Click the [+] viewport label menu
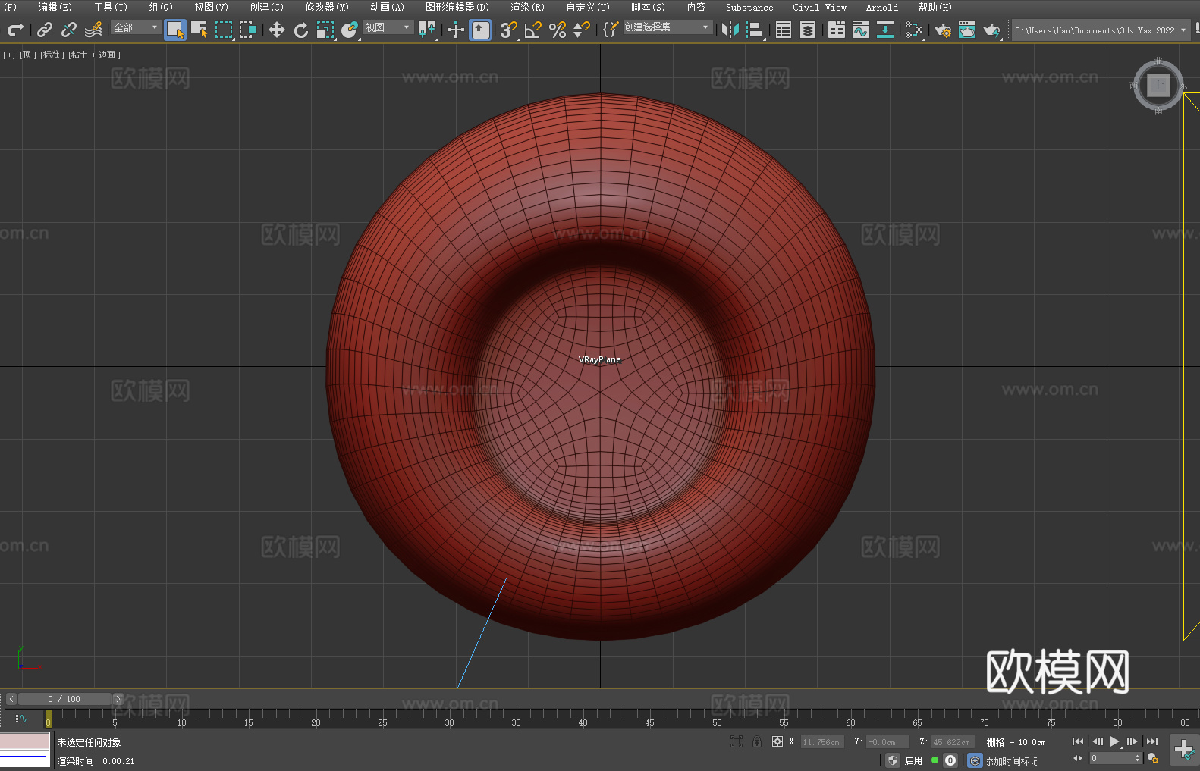This screenshot has width=1200, height=771. (x=9, y=55)
